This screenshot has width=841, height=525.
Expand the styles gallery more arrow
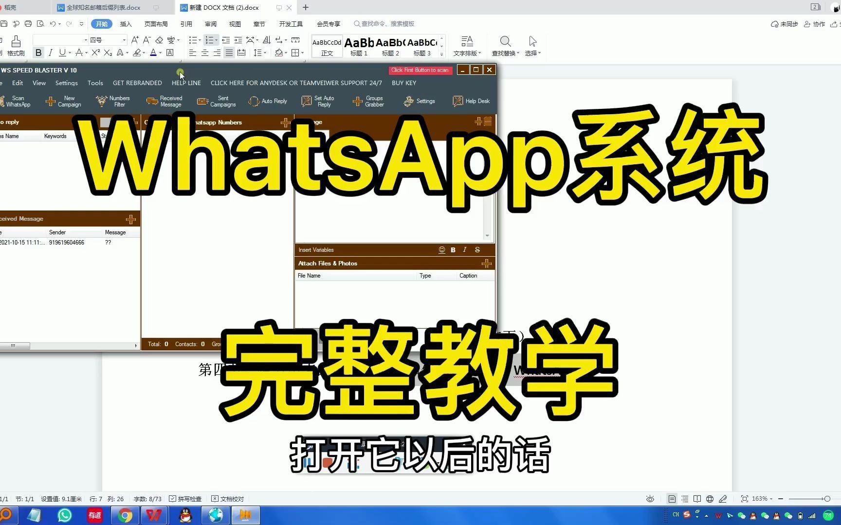coord(442,54)
